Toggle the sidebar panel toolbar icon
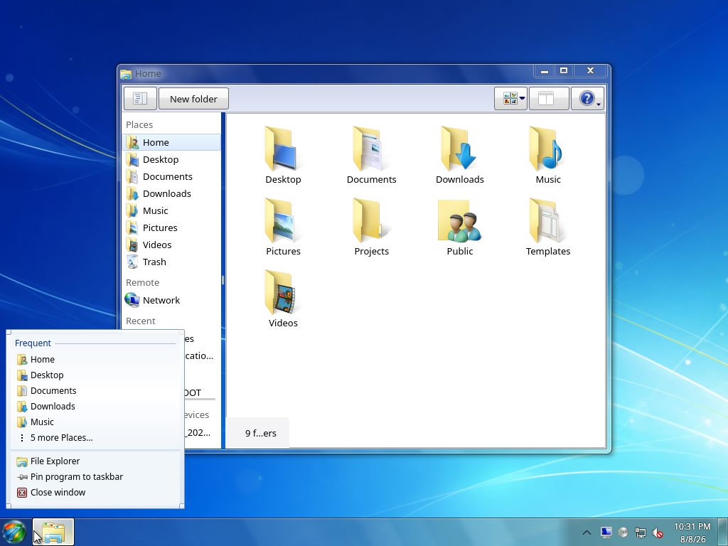Image resolution: width=728 pixels, height=546 pixels. coord(140,99)
